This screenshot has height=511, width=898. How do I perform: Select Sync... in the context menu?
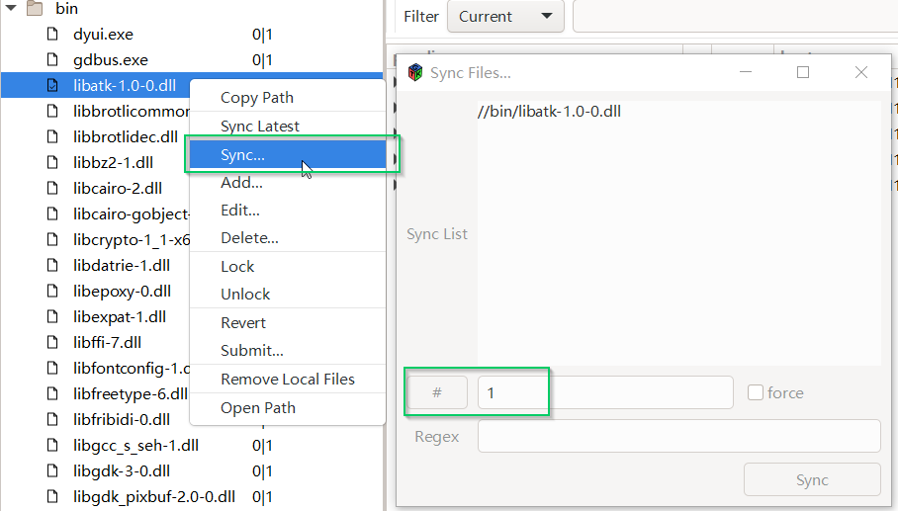pos(288,154)
